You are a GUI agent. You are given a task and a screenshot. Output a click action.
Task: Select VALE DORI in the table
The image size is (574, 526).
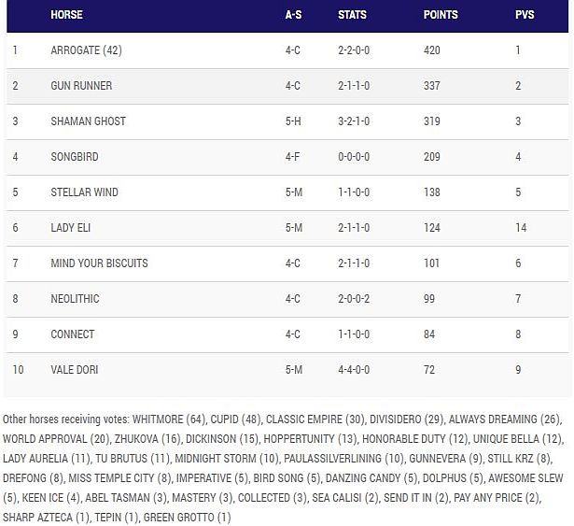tap(75, 370)
